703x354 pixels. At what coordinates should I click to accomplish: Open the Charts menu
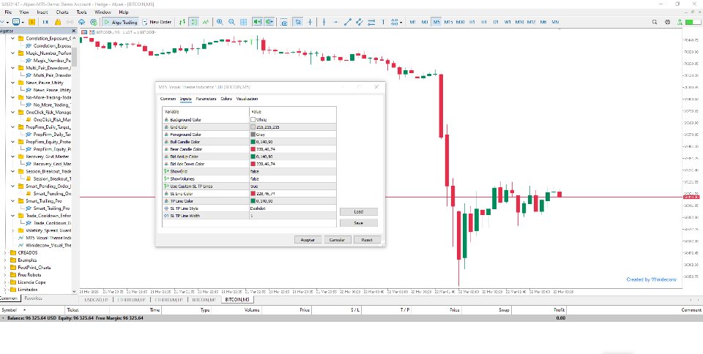(x=62, y=12)
